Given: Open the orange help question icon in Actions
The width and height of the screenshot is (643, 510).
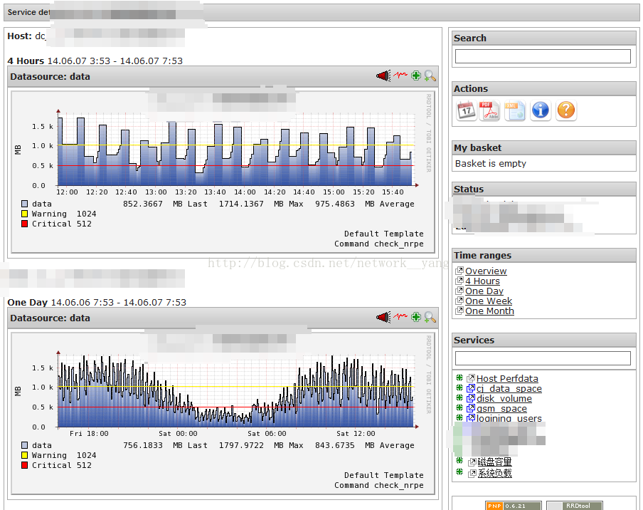Looking at the screenshot, I should coord(566,110).
